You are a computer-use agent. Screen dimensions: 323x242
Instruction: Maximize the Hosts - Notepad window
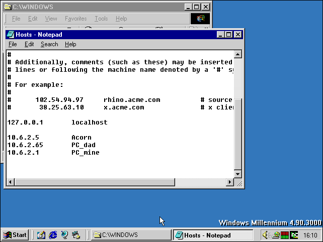pos(228,35)
